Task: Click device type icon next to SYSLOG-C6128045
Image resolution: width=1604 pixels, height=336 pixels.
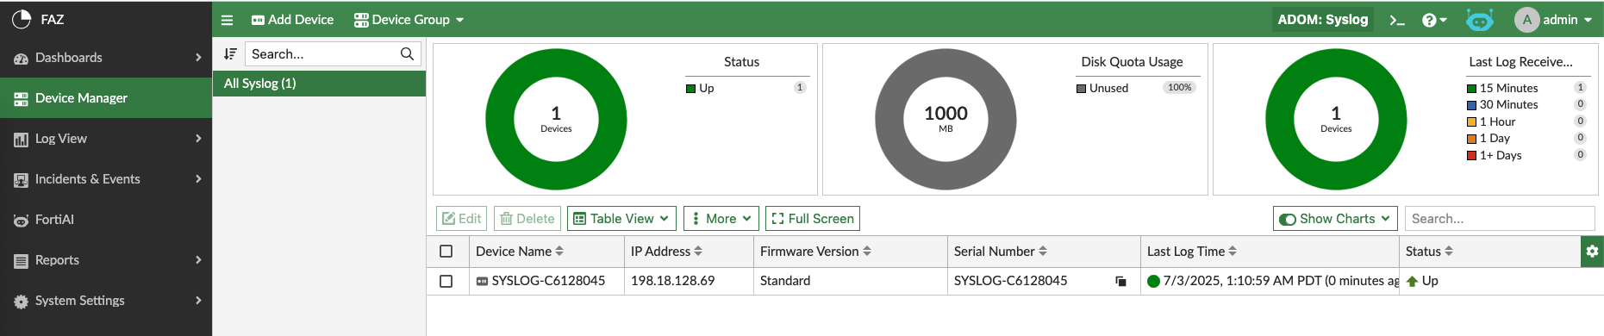Action: [482, 281]
